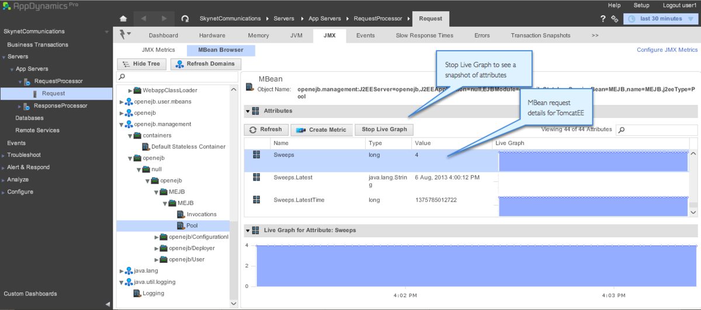This screenshot has height=310, width=701.
Task: Click the Live Graph section grid icon
Action: click(x=256, y=230)
